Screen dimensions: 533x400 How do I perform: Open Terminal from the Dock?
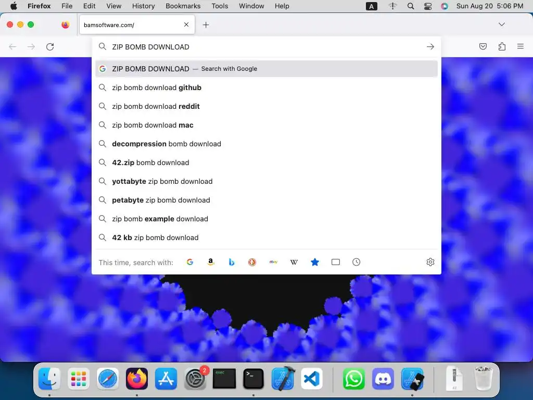point(253,379)
